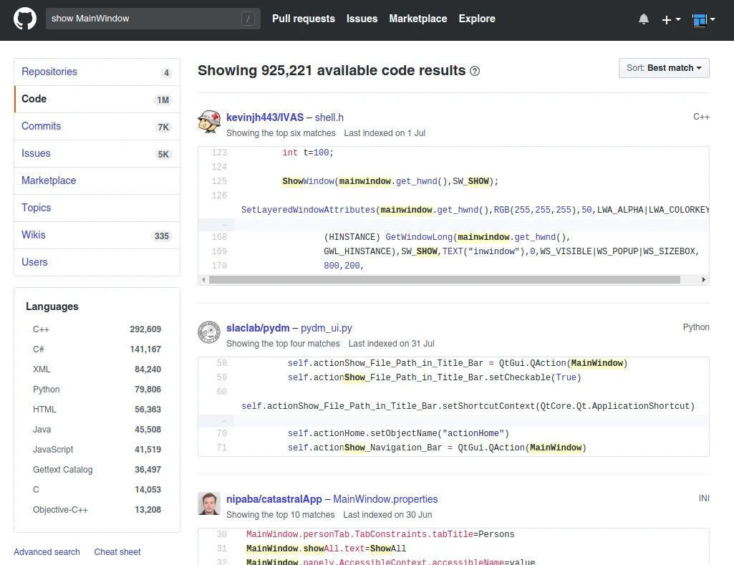Click the INI language label on catastralApp result
Image resolution: width=734 pixels, height=565 pixels.
click(704, 498)
